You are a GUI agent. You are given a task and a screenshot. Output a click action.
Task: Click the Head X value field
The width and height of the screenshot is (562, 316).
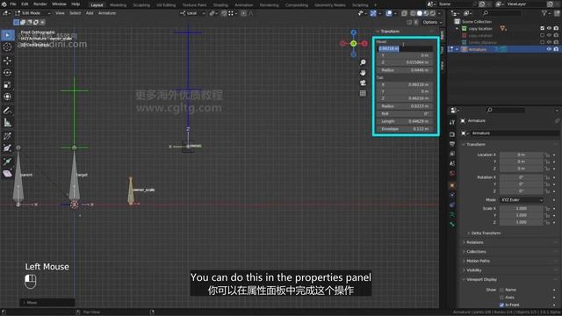[x=405, y=49]
